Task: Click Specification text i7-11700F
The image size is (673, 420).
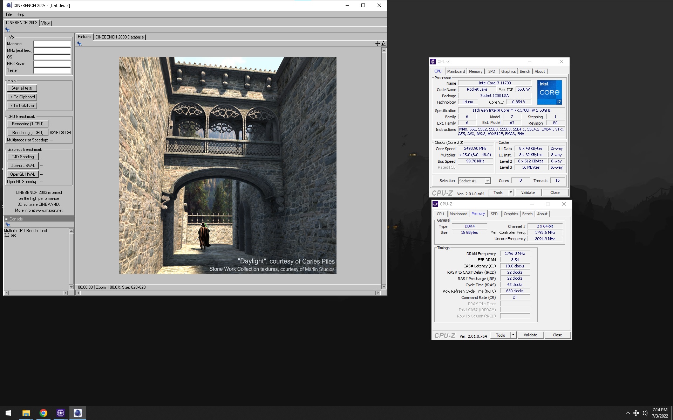Action: (x=511, y=110)
